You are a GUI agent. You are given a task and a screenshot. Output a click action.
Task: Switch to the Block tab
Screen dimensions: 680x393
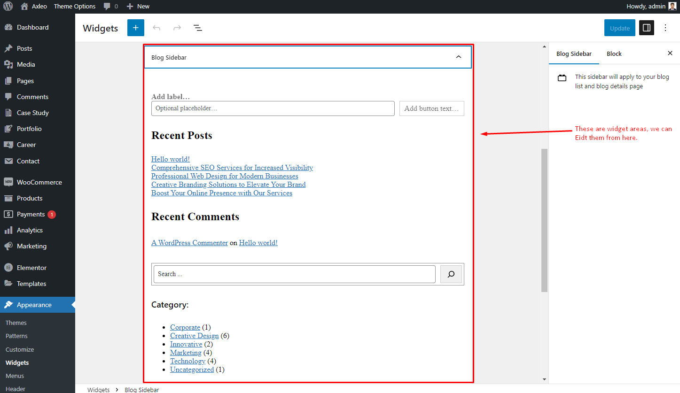click(x=614, y=54)
